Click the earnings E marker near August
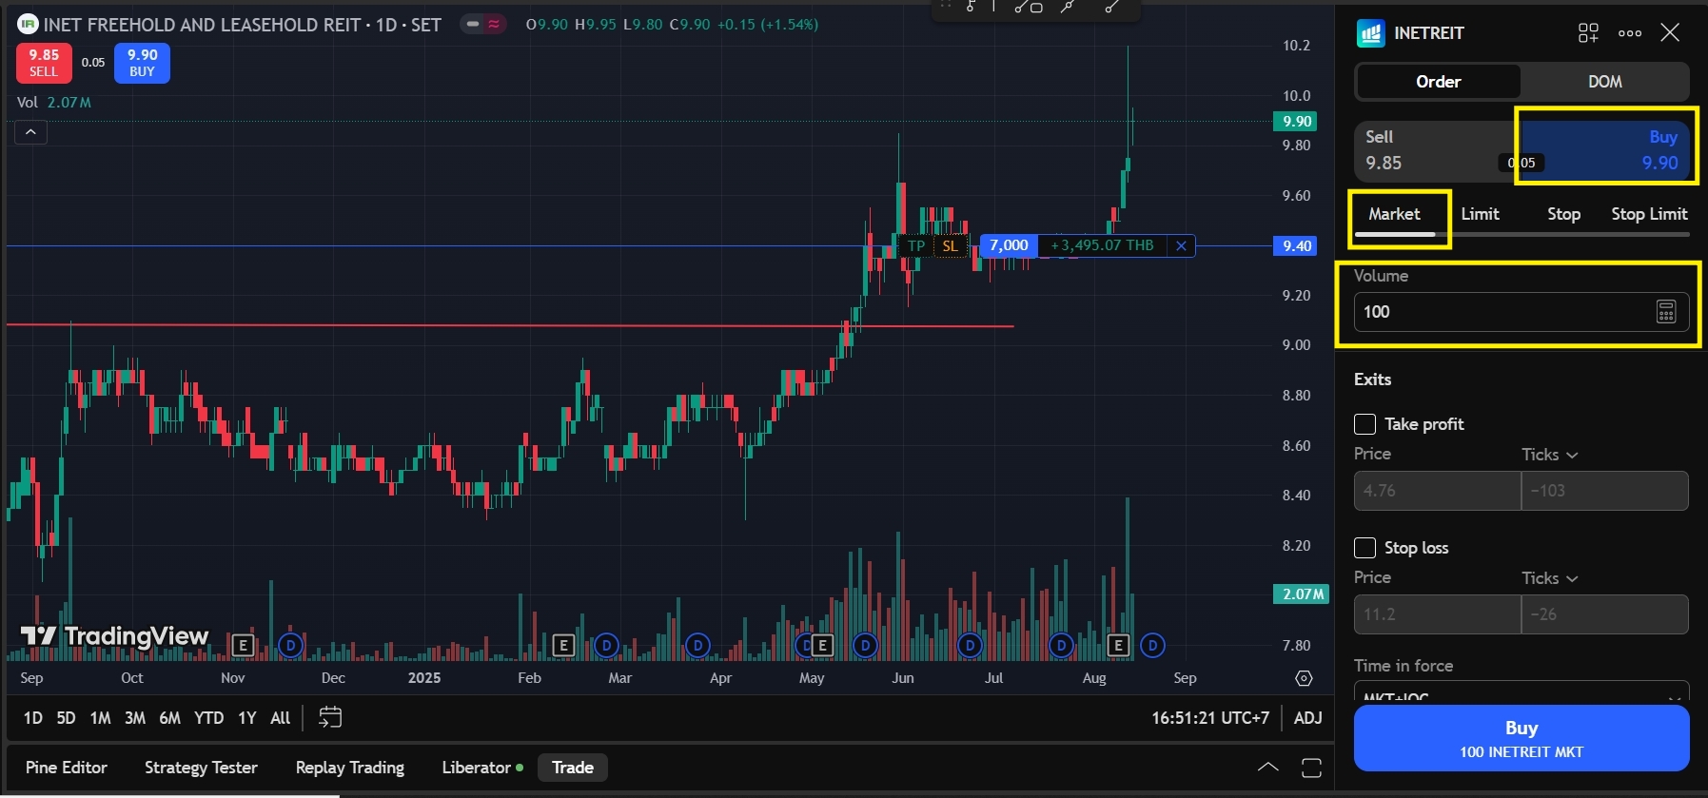Viewport: 1708px width, 798px height. 1118,646
